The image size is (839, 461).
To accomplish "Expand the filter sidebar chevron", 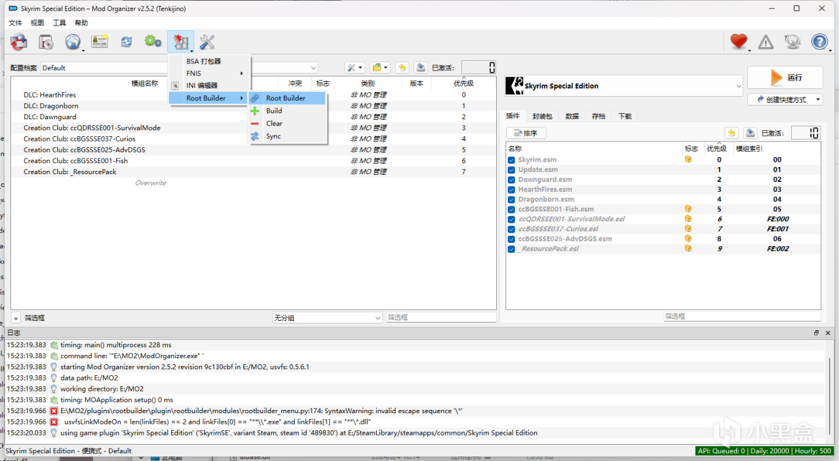I will click(x=16, y=318).
